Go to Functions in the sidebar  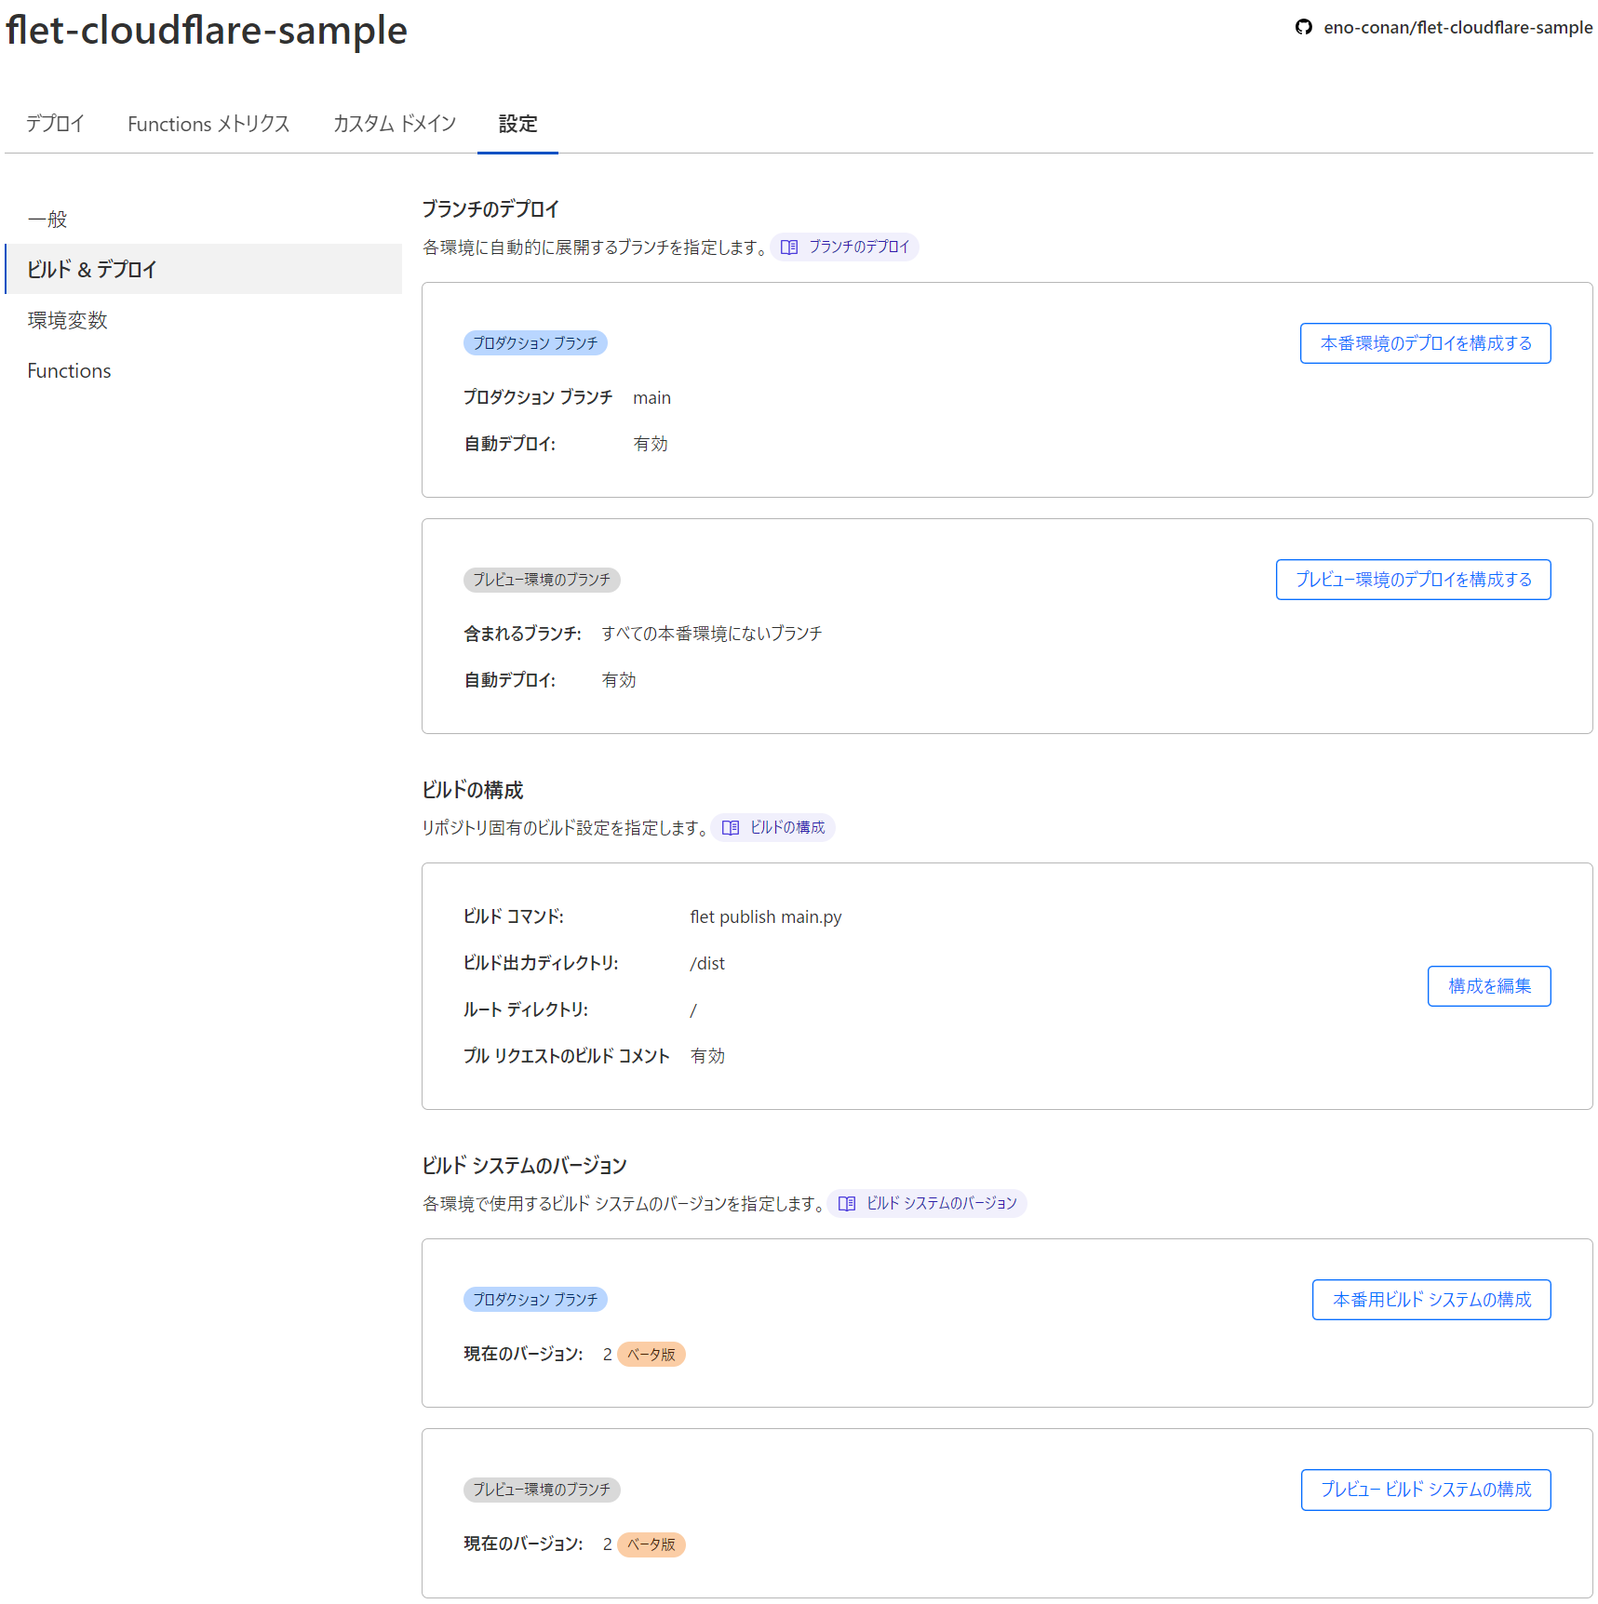pyautogui.click(x=69, y=370)
